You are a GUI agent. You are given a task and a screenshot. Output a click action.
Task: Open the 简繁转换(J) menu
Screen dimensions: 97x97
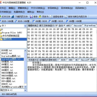point(23,8)
